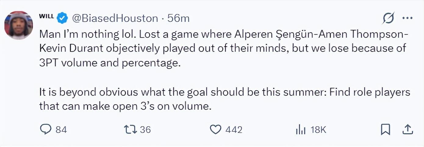Viewport: 424px width, 147px height.
Task: Open the Grok explain icon
Action: pyautogui.click(x=389, y=19)
